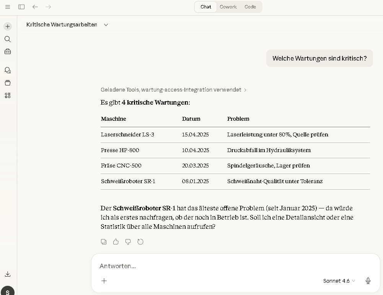Open the attachment plus button in the reply box
Screen dimensions: 383x295
[x=104, y=281]
